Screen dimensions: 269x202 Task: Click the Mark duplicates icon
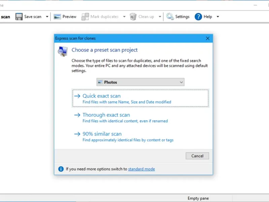pyautogui.click(x=85, y=16)
